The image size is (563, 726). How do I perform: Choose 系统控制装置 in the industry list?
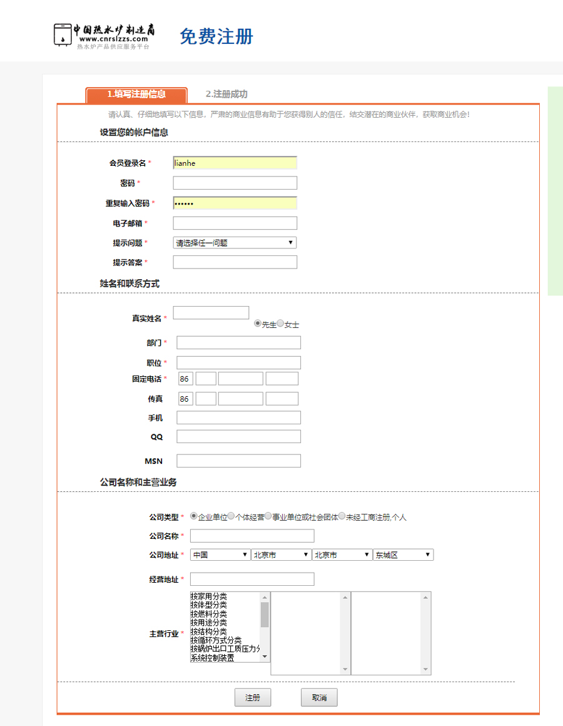[213, 658]
